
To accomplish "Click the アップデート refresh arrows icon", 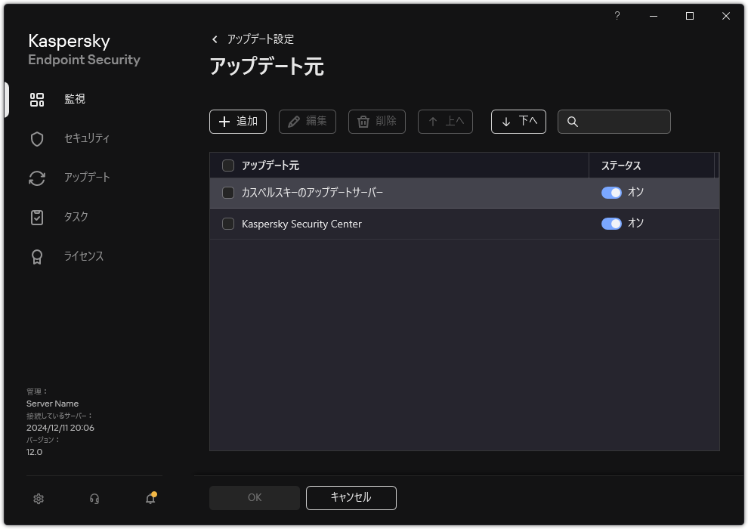I will click(x=36, y=178).
